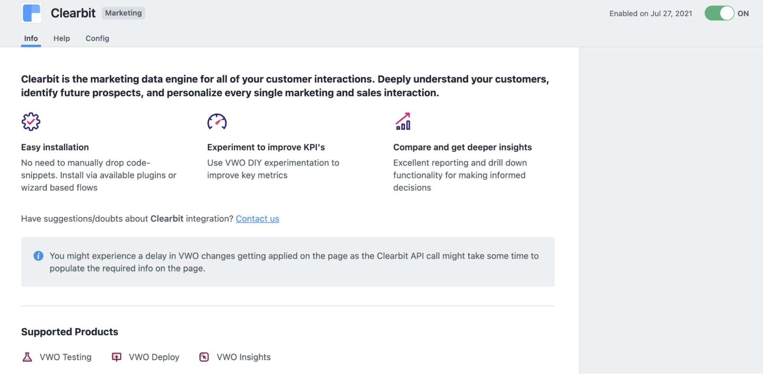This screenshot has width=763, height=374.
Task: Click the 'Excellent reporting and drill down' description
Action: [x=460, y=175]
